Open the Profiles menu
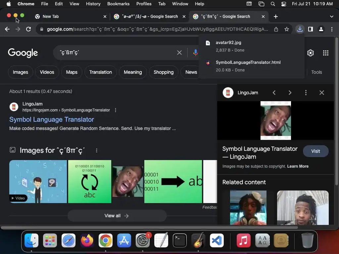Image resolution: width=339 pixels, height=254 pixels. pyautogui.click(x=144, y=4)
